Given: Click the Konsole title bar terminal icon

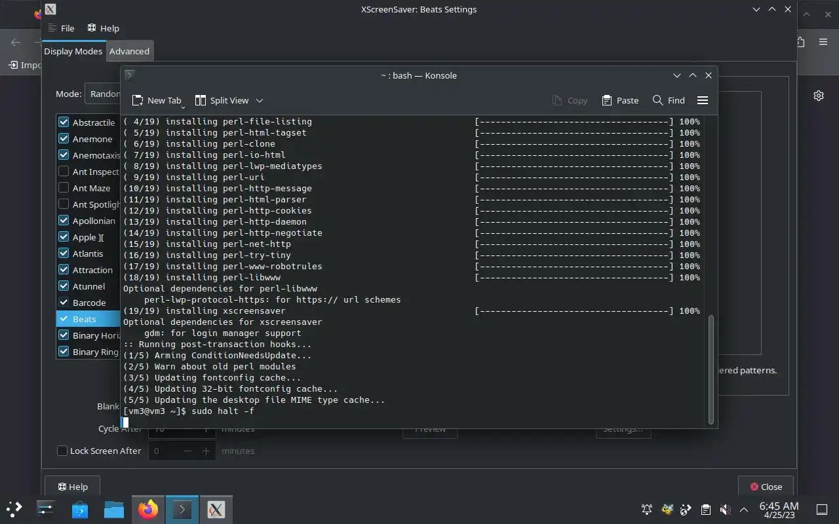Looking at the screenshot, I should [130, 75].
